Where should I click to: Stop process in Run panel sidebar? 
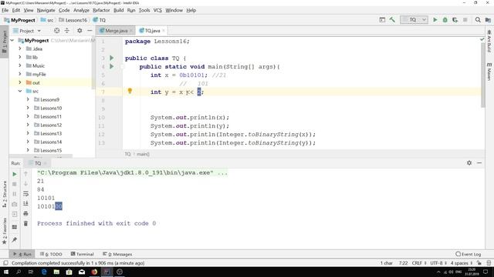point(15,184)
